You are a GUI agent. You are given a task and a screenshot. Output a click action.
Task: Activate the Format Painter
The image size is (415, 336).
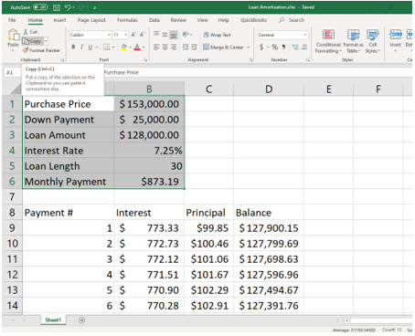point(41,50)
